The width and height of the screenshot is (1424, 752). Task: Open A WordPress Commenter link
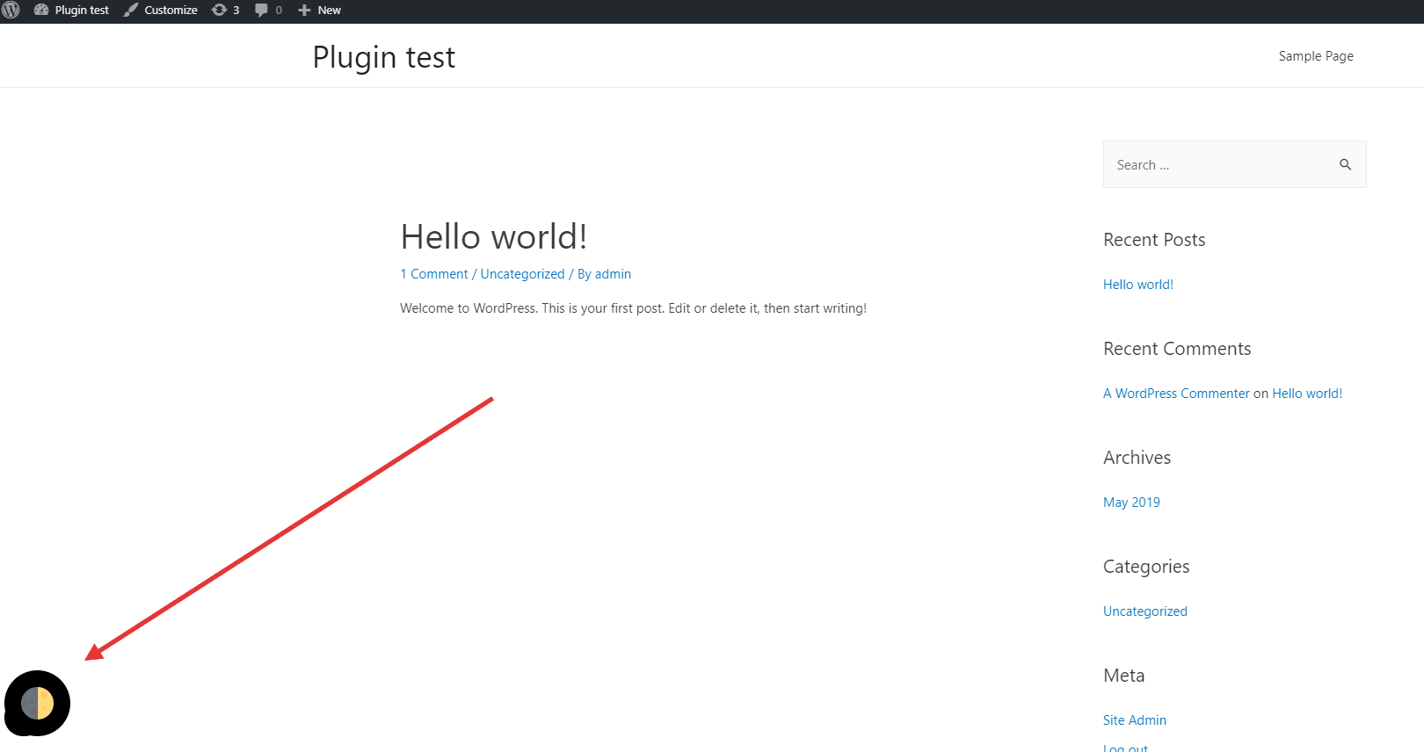[x=1176, y=394]
